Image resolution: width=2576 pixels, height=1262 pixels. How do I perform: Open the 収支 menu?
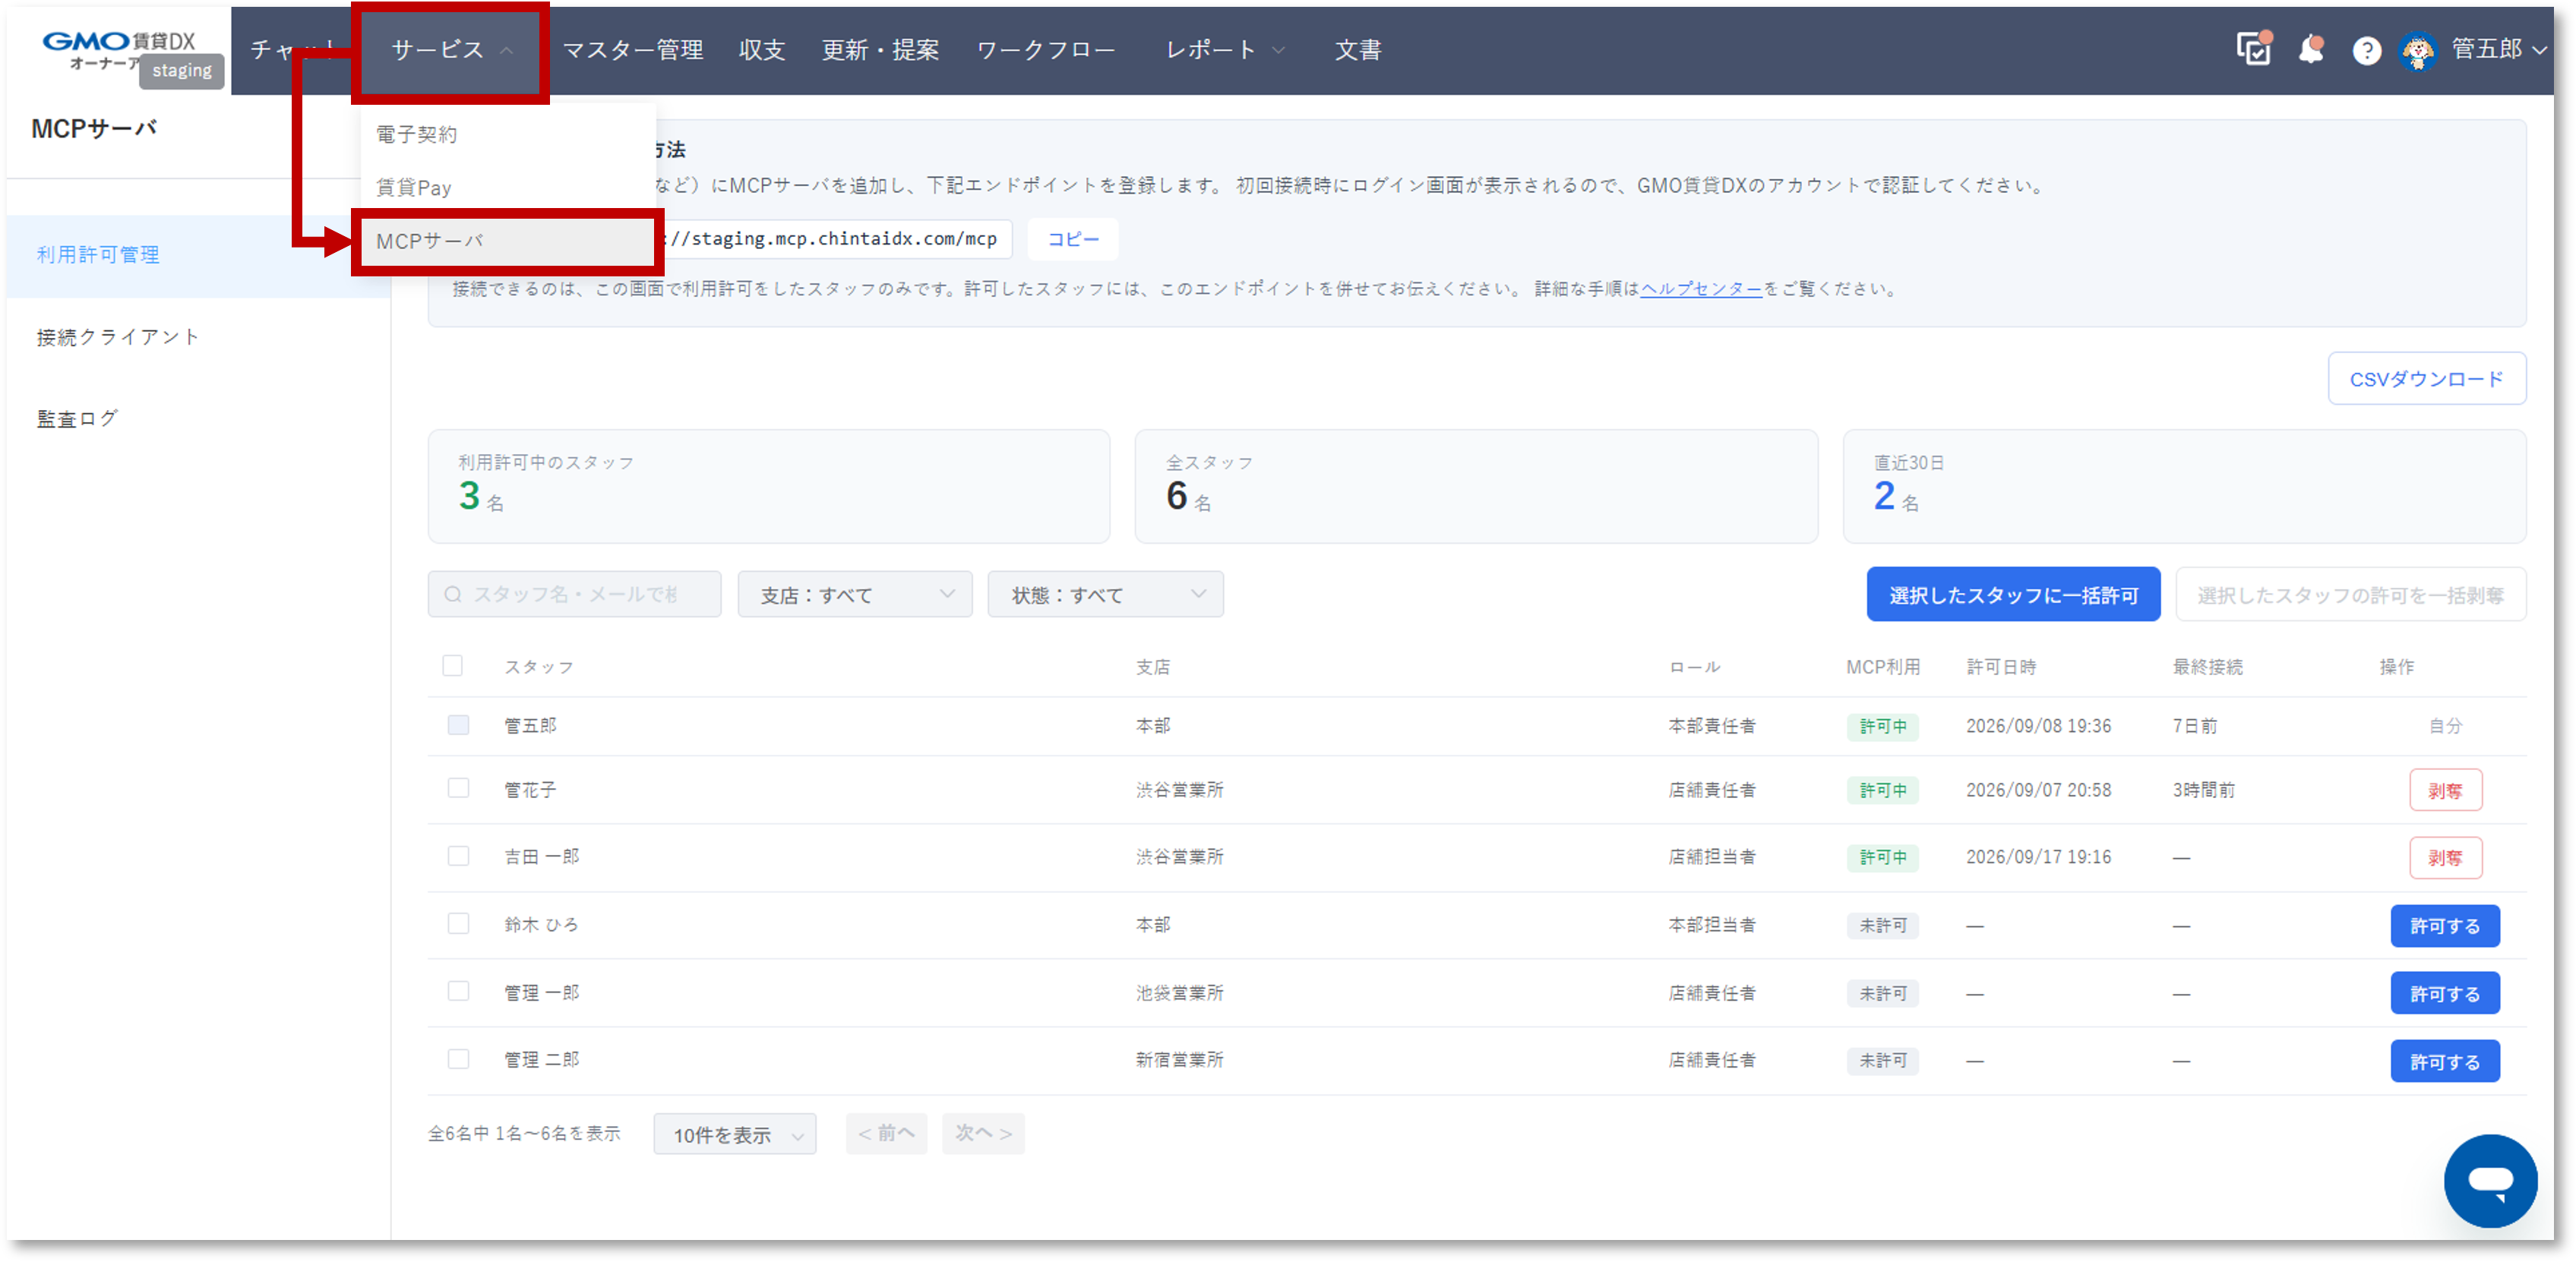pos(761,50)
